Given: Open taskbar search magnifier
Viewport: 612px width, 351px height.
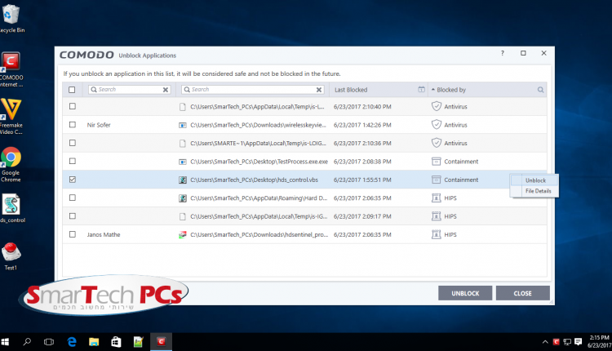Looking at the screenshot, I should click(x=27, y=342).
